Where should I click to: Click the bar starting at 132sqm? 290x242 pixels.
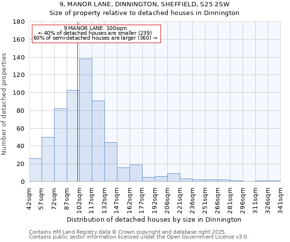pyautogui.click(x=111, y=162)
